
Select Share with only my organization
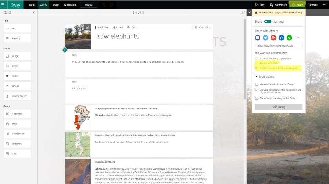(256, 58)
